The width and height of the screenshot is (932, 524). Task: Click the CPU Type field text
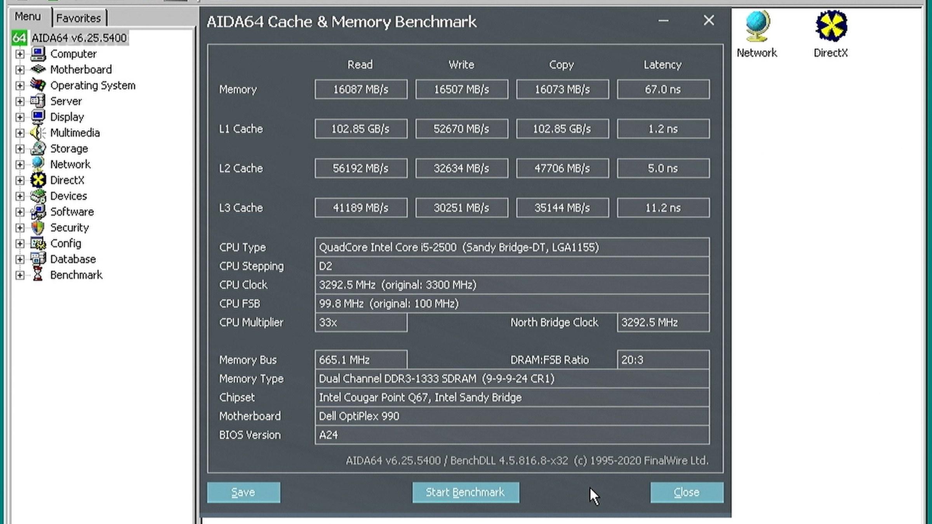pos(459,247)
